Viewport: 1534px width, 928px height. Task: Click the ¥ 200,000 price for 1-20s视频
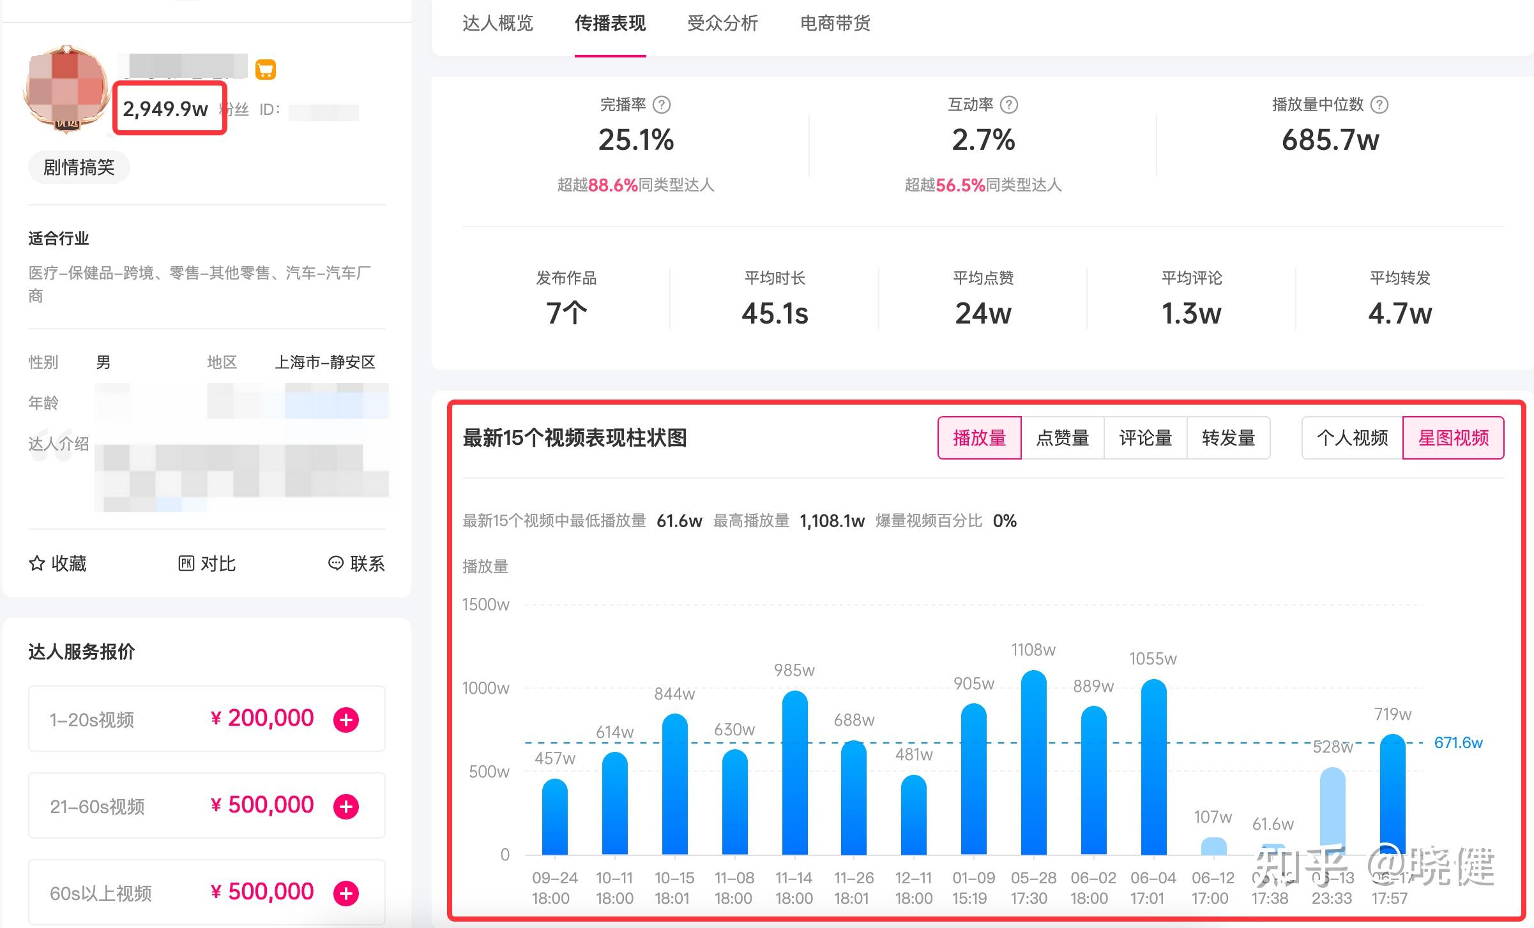(262, 718)
